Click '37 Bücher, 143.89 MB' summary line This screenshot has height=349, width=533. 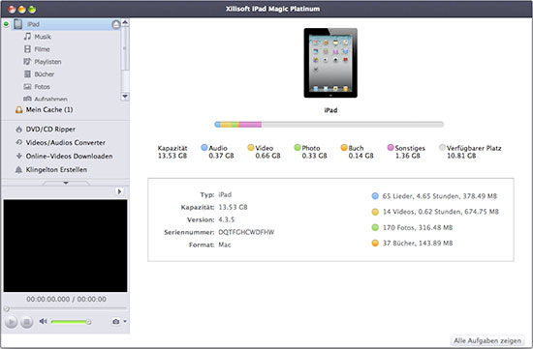click(x=418, y=244)
